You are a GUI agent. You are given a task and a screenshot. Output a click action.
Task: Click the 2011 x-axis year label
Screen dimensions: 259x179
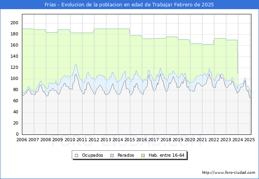coord(82,140)
